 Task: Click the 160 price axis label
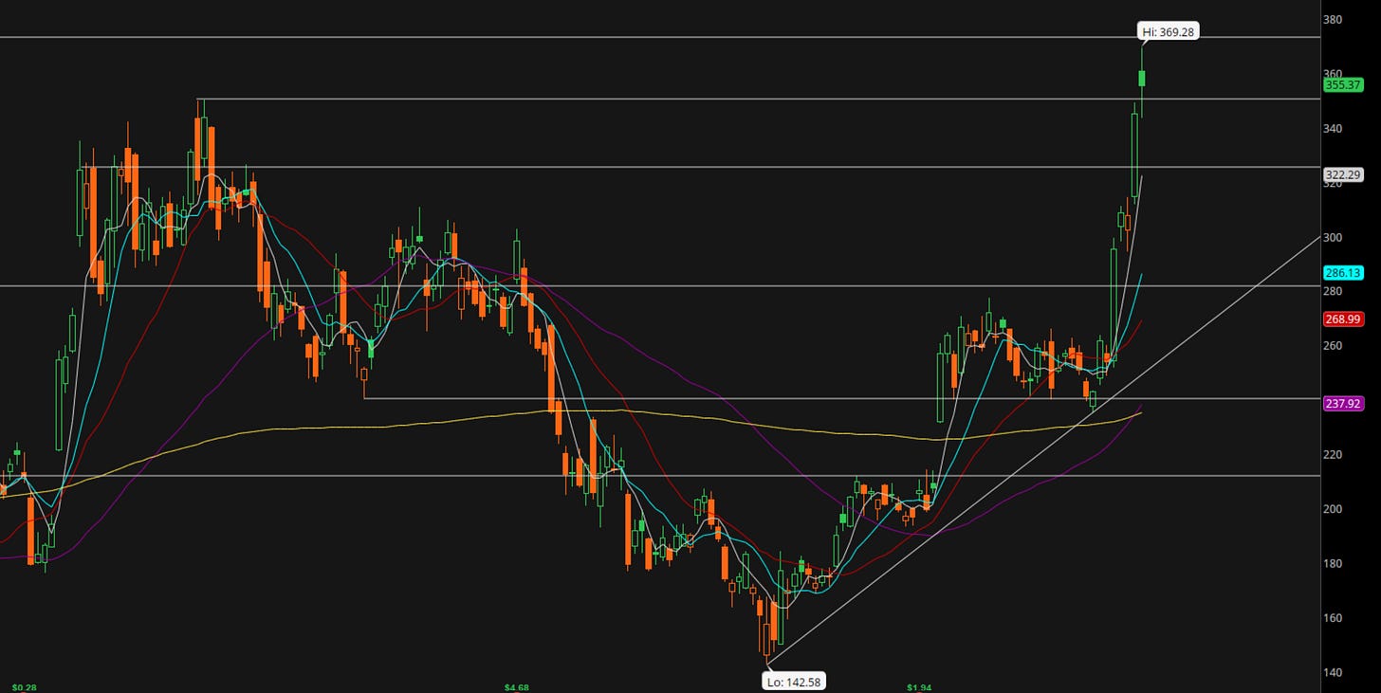pos(1333,618)
